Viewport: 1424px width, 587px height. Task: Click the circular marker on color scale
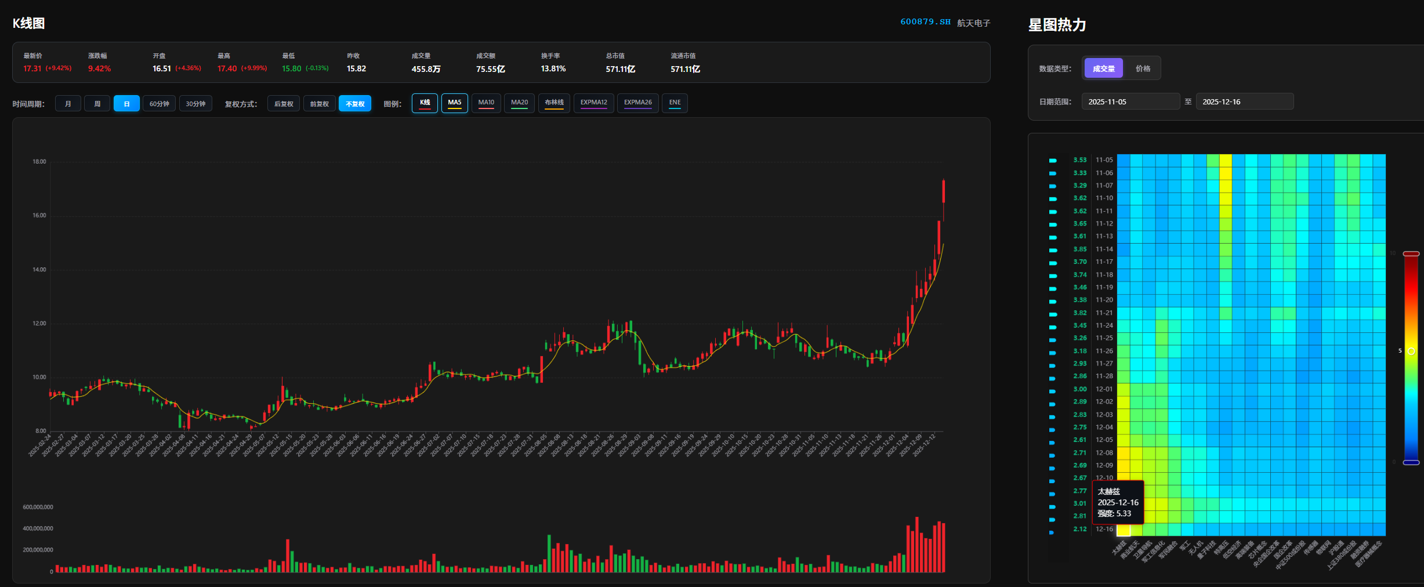(1411, 352)
